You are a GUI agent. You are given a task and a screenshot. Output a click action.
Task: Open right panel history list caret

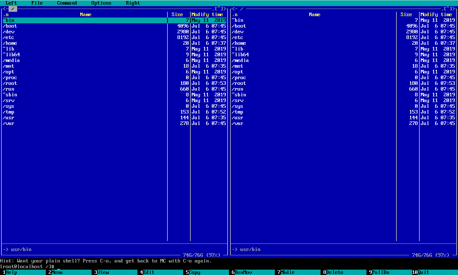pos(448,9)
